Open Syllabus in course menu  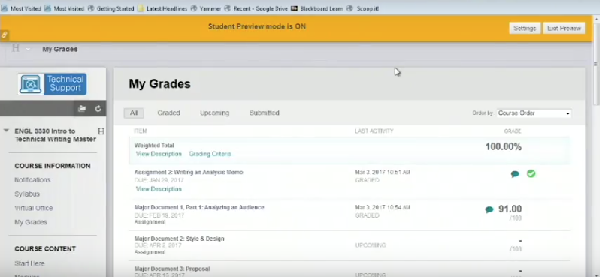point(27,194)
